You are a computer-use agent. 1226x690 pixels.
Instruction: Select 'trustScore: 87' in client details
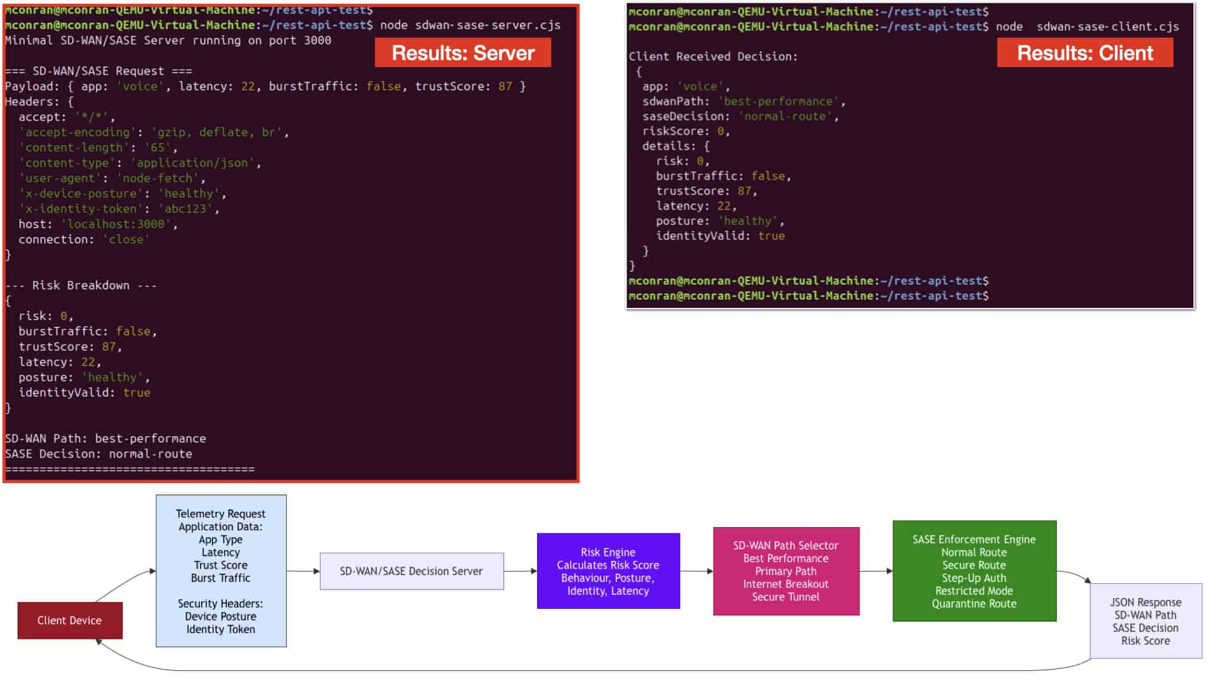pyautogui.click(x=706, y=191)
